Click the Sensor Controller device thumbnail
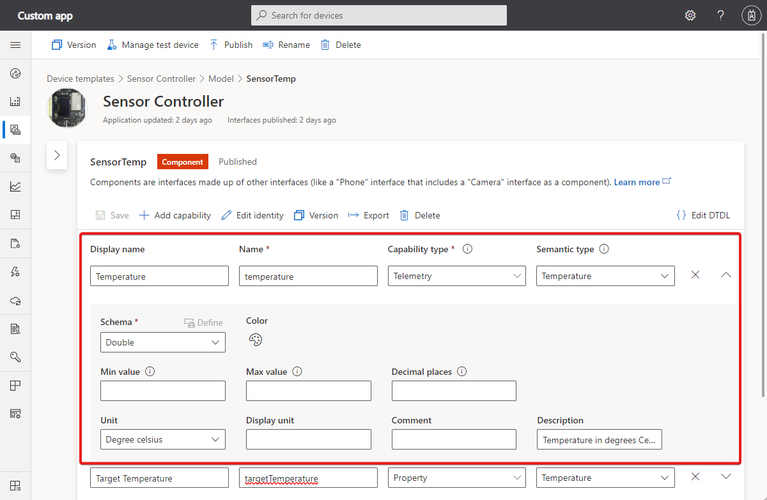The width and height of the screenshot is (767, 500). pos(67,107)
